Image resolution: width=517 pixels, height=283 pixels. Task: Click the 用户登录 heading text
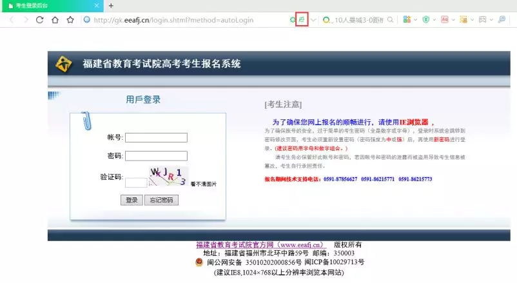[143, 99]
